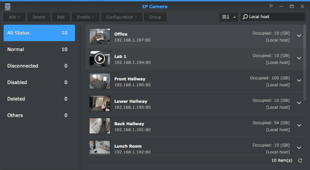
Task: Click the Group button
Action: coord(155,17)
